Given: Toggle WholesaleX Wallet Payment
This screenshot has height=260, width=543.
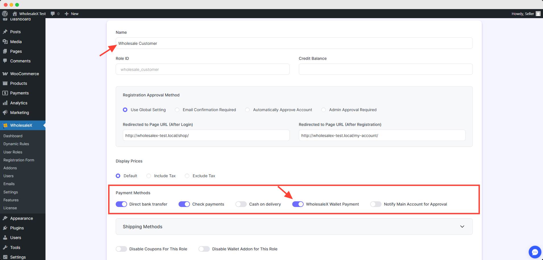Looking at the screenshot, I should point(298,204).
